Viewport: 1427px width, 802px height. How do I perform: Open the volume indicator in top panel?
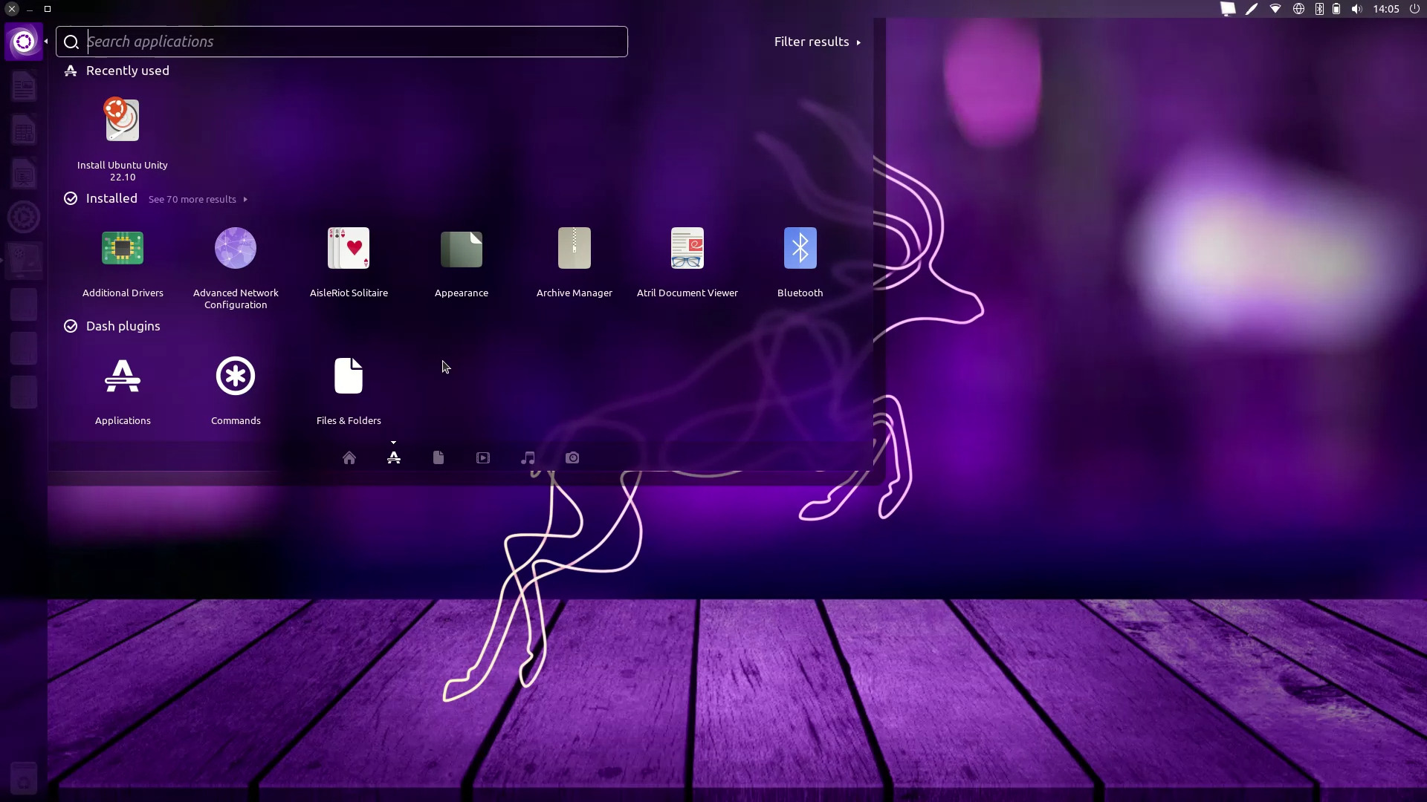(x=1357, y=9)
